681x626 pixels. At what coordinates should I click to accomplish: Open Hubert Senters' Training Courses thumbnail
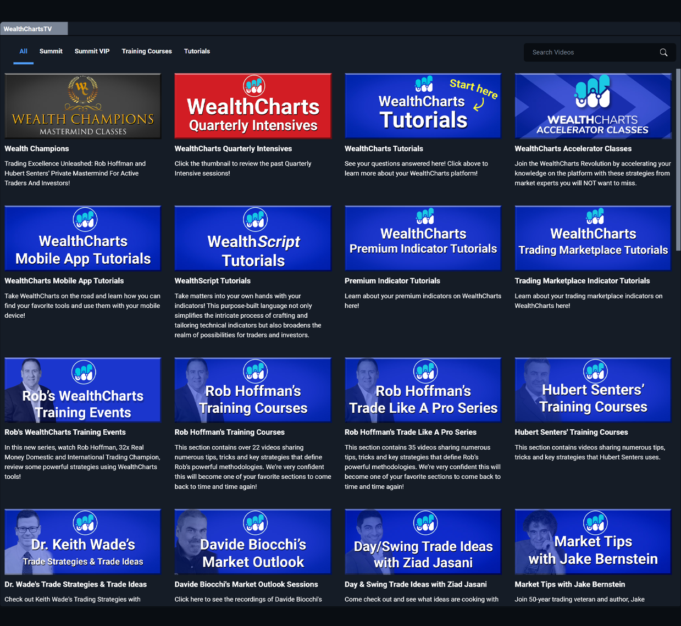pos(593,390)
